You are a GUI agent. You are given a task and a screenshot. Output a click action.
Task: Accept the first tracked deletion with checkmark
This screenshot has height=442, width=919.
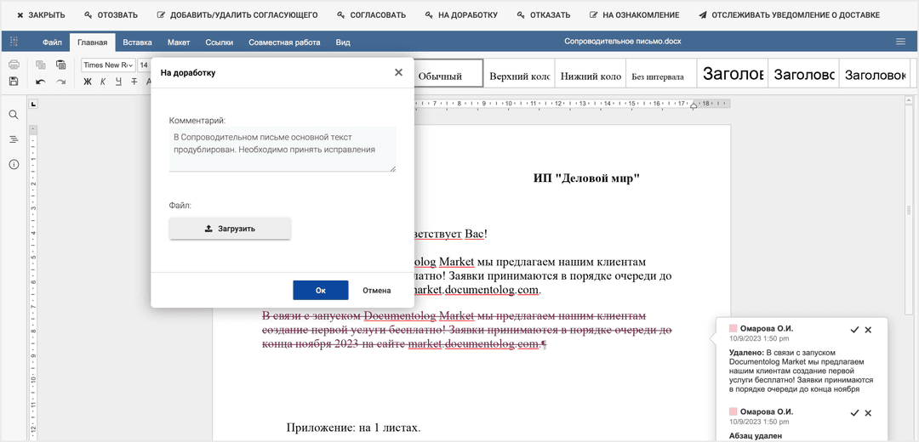pos(854,330)
